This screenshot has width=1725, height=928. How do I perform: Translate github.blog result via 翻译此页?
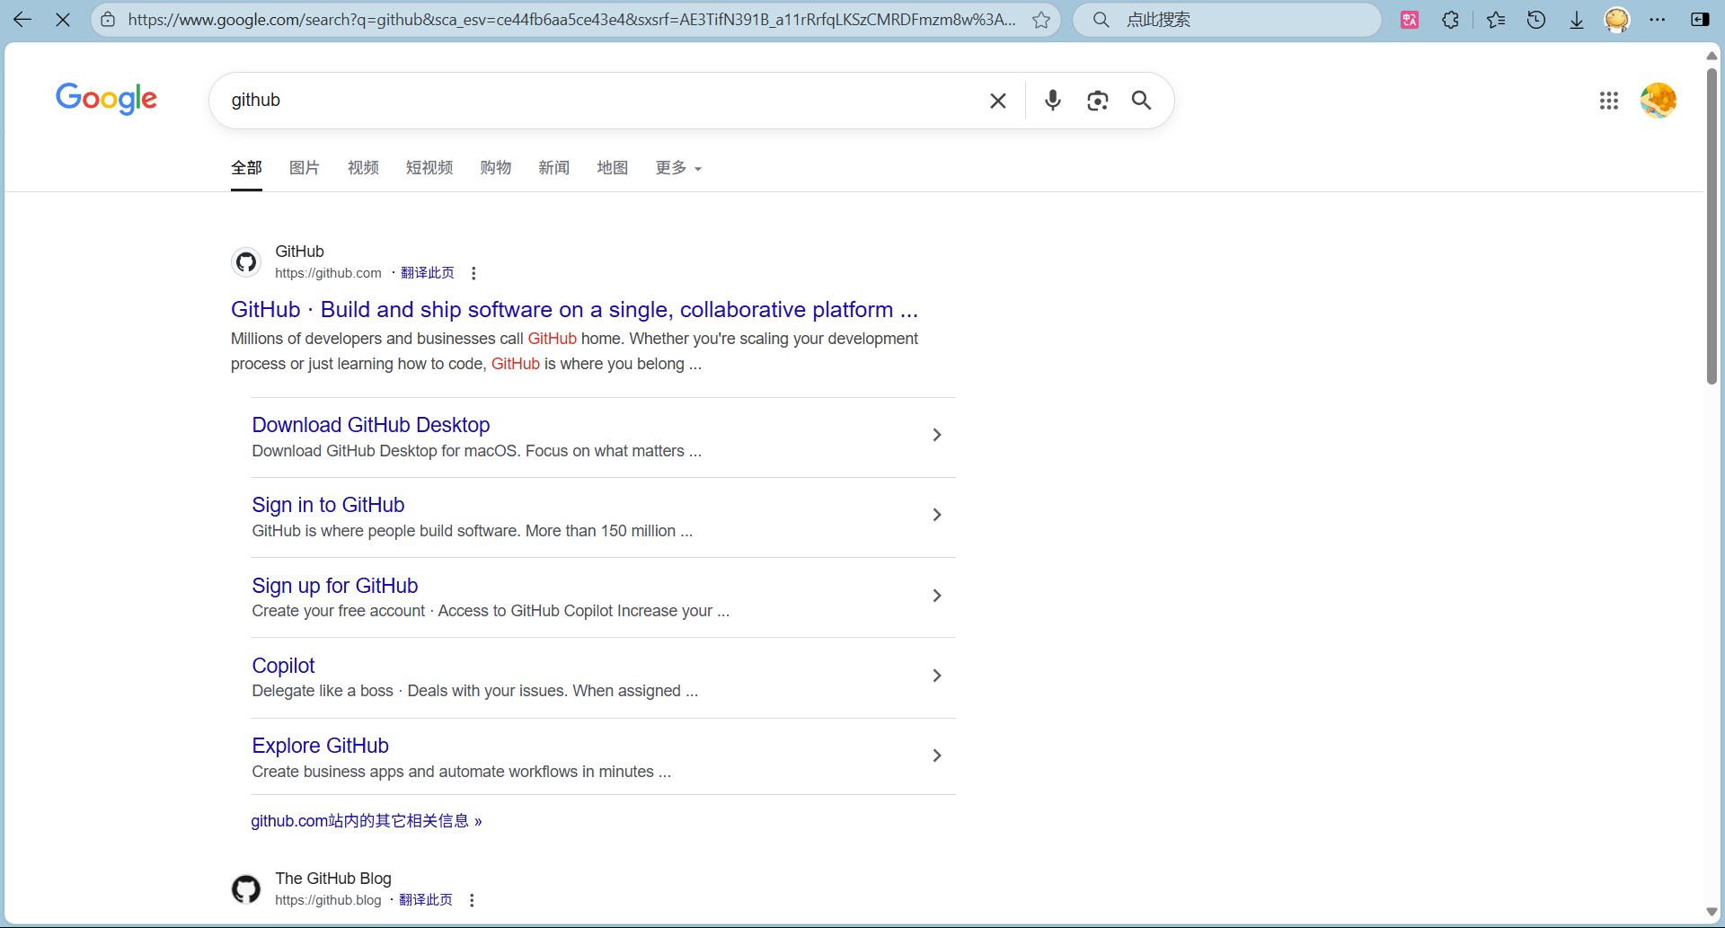point(426,900)
